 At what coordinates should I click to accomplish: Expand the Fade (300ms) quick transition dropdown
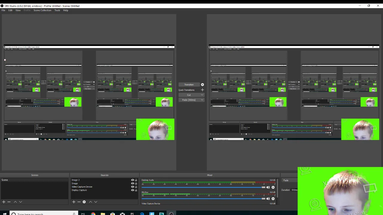tap(202, 100)
